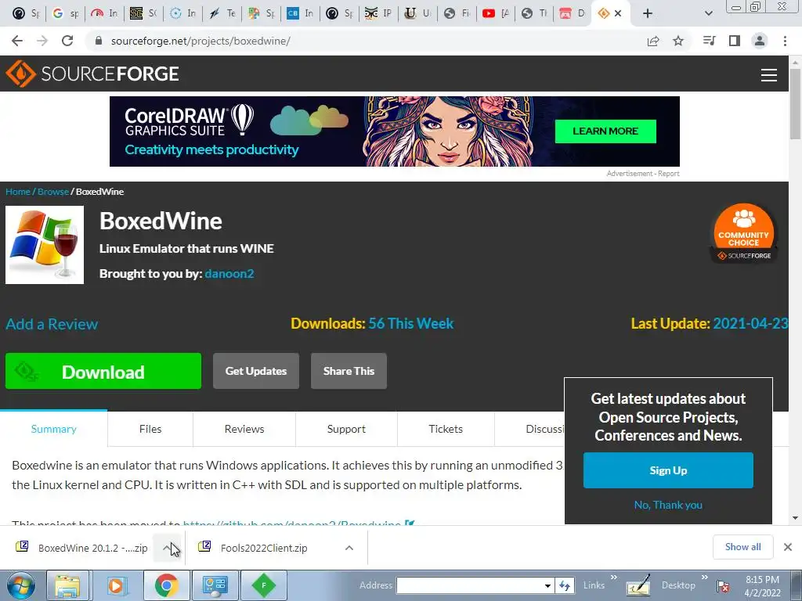802x601 pixels.
Task: Close the downloads bar
Action: (x=788, y=547)
